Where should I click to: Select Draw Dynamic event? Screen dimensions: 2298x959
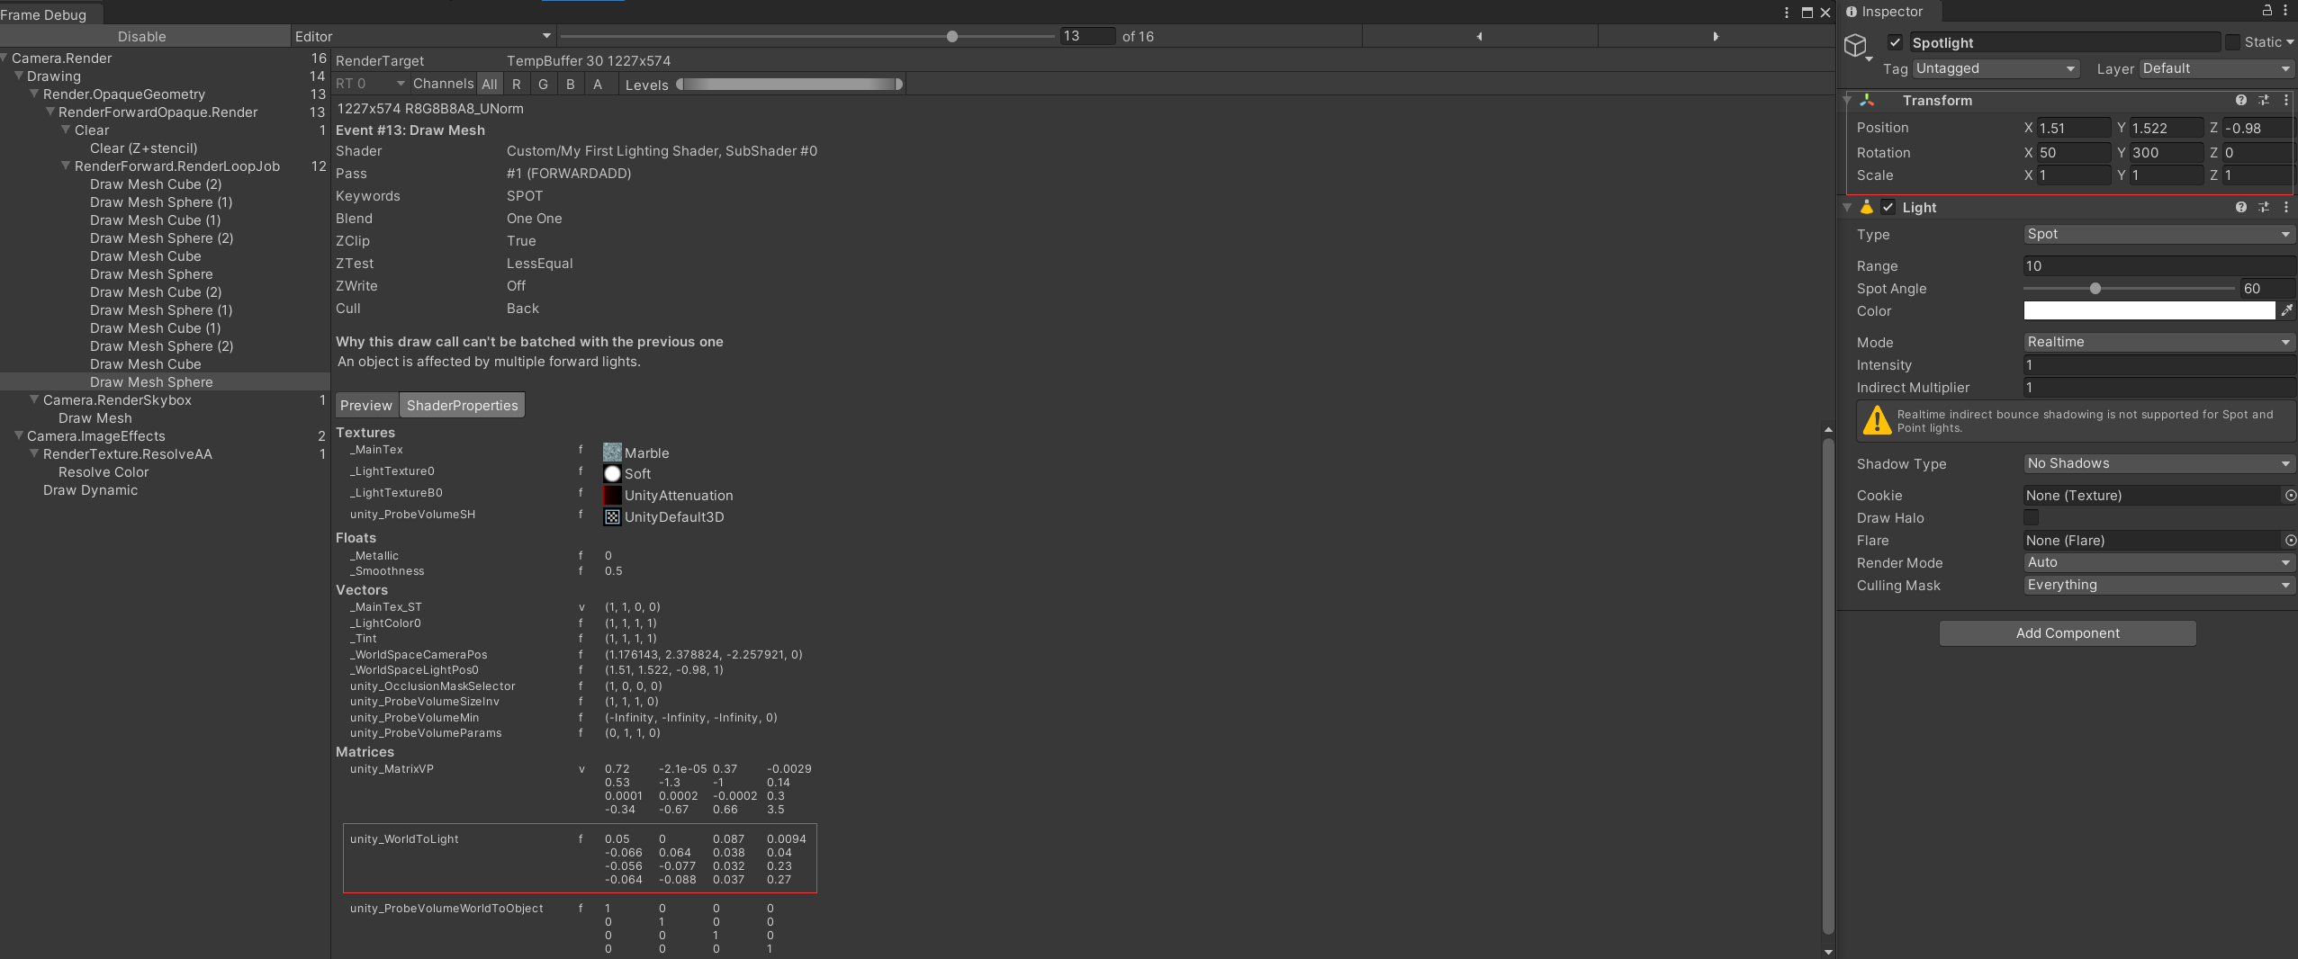(90, 490)
